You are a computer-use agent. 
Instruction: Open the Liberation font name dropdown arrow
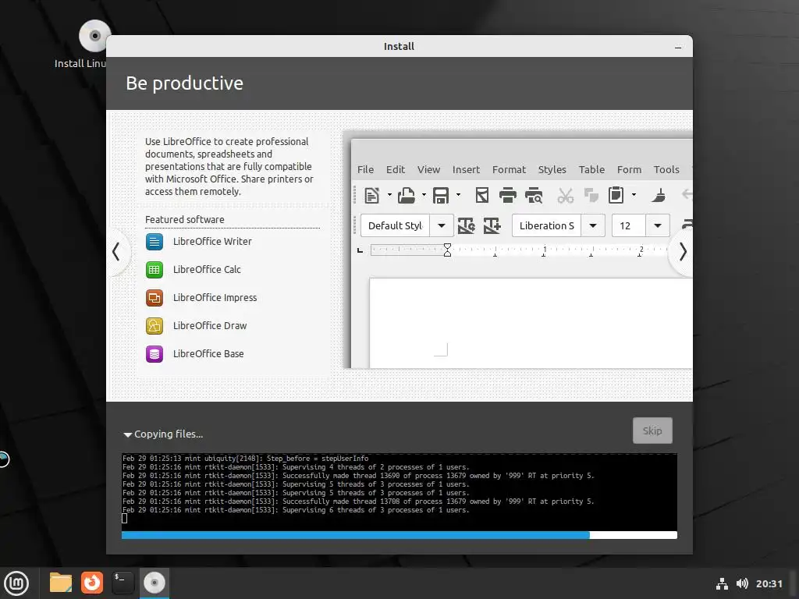593,225
